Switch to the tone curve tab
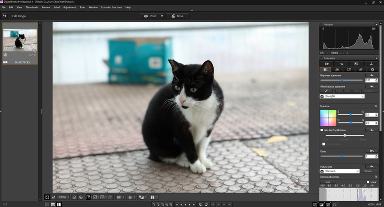The width and height of the screenshot is (384, 207). 349,70
